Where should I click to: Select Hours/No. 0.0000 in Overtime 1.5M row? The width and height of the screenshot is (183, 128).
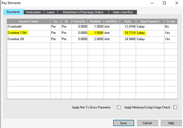[80, 33]
